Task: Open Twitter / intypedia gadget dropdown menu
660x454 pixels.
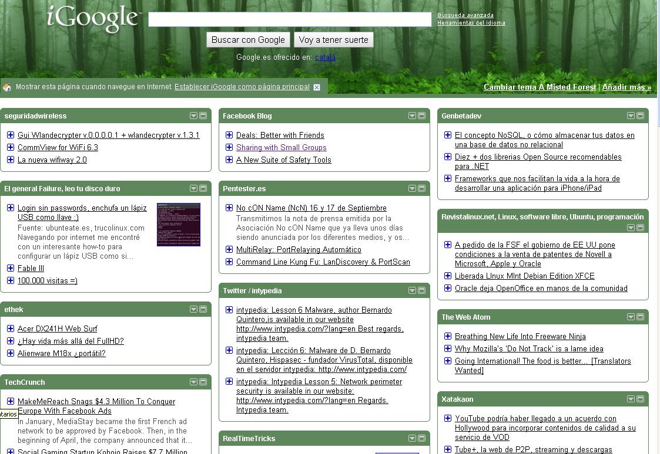Action: pos(413,290)
